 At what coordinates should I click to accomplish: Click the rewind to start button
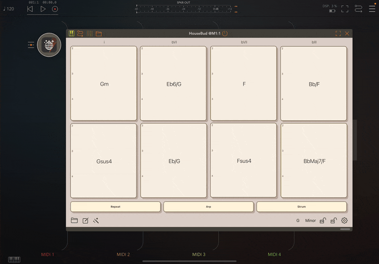click(x=30, y=9)
